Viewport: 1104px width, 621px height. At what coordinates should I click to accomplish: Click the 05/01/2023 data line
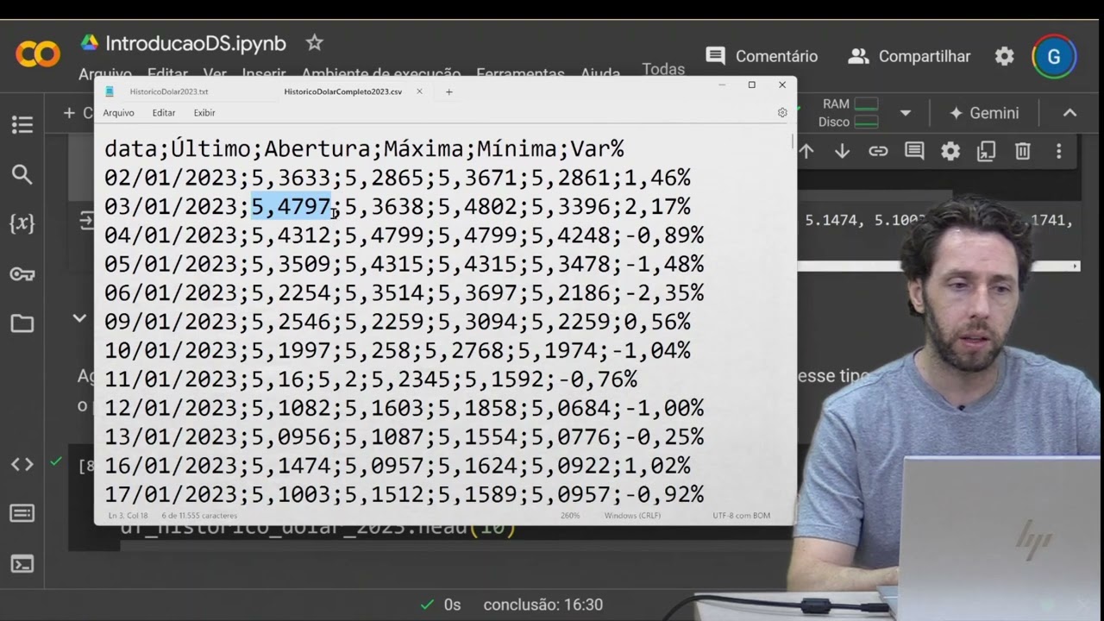coord(404,264)
